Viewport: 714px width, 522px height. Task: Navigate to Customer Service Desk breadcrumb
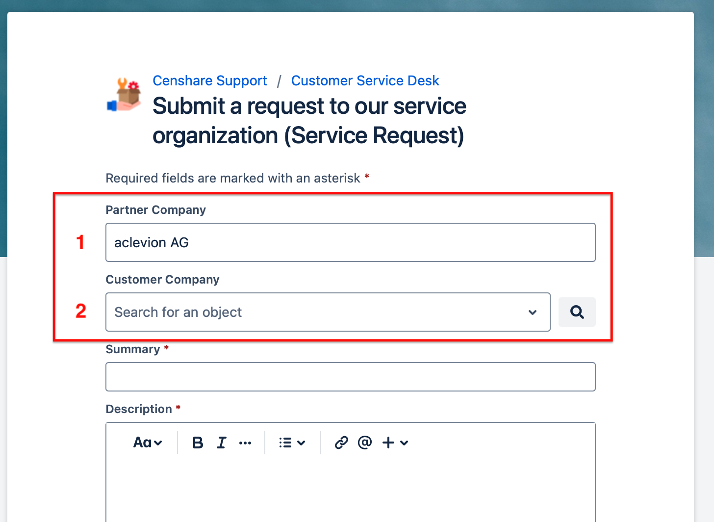pyautogui.click(x=365, y=80)
